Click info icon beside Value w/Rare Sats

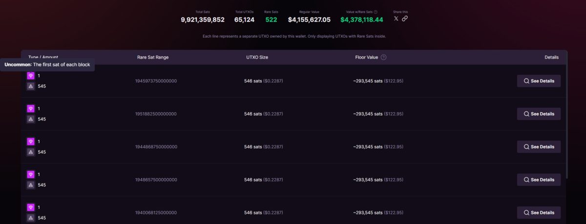point(376,12)
